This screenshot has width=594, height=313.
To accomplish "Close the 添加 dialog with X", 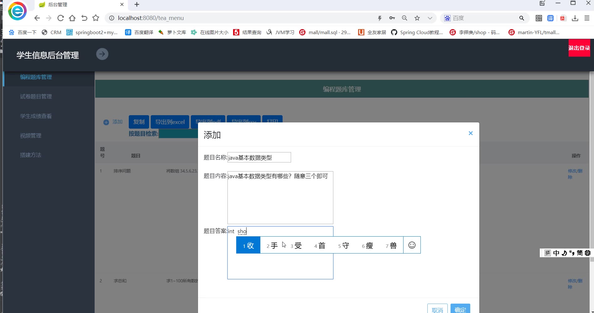I will [x=470, y=133].
